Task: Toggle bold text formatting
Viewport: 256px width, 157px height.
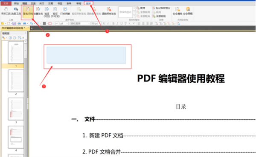Action: tap(113, 23)
